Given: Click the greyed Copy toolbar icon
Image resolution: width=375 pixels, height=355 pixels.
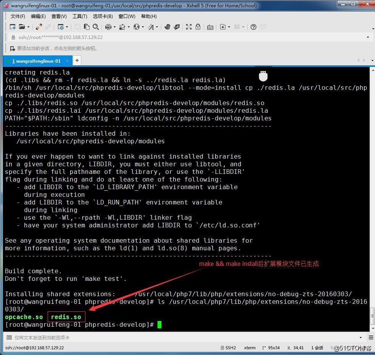Looking at the screenshot, I should (77, 27).
